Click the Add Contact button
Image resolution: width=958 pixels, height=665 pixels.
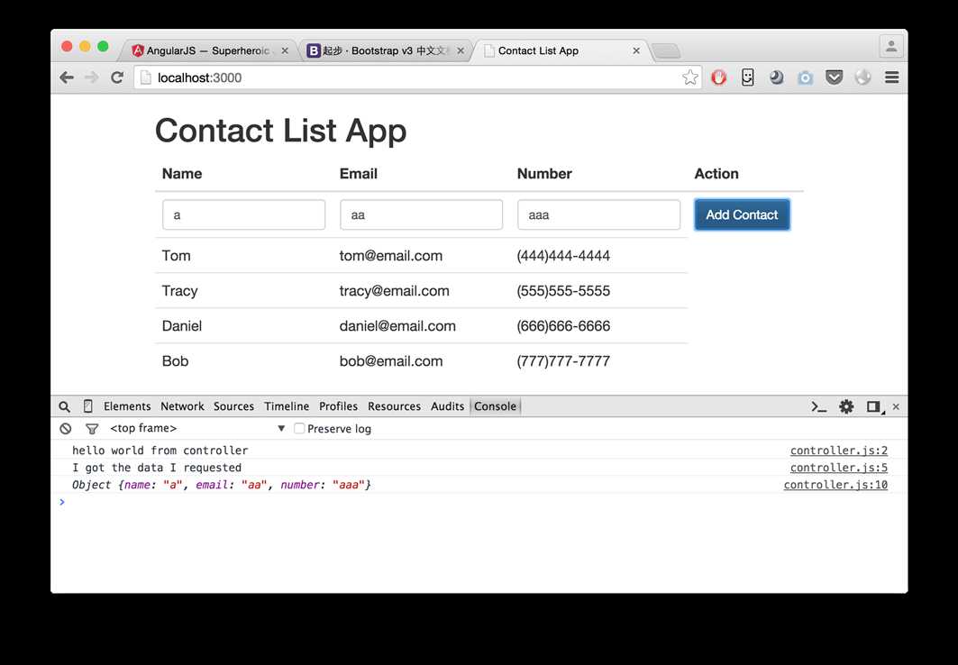point(742,215)
